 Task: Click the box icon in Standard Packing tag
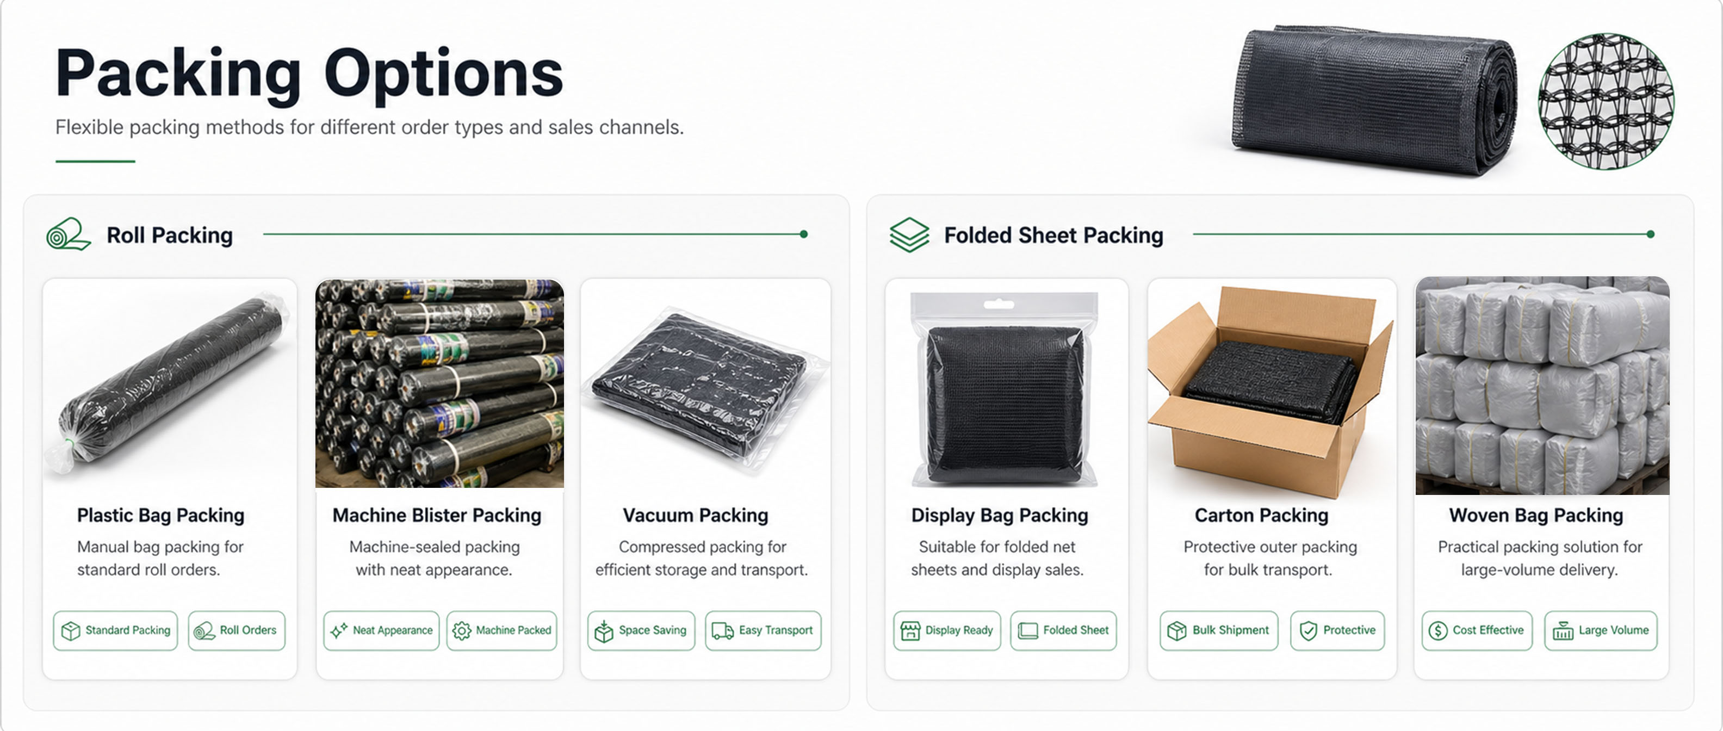pyautogui.click(x=71, y=631)
